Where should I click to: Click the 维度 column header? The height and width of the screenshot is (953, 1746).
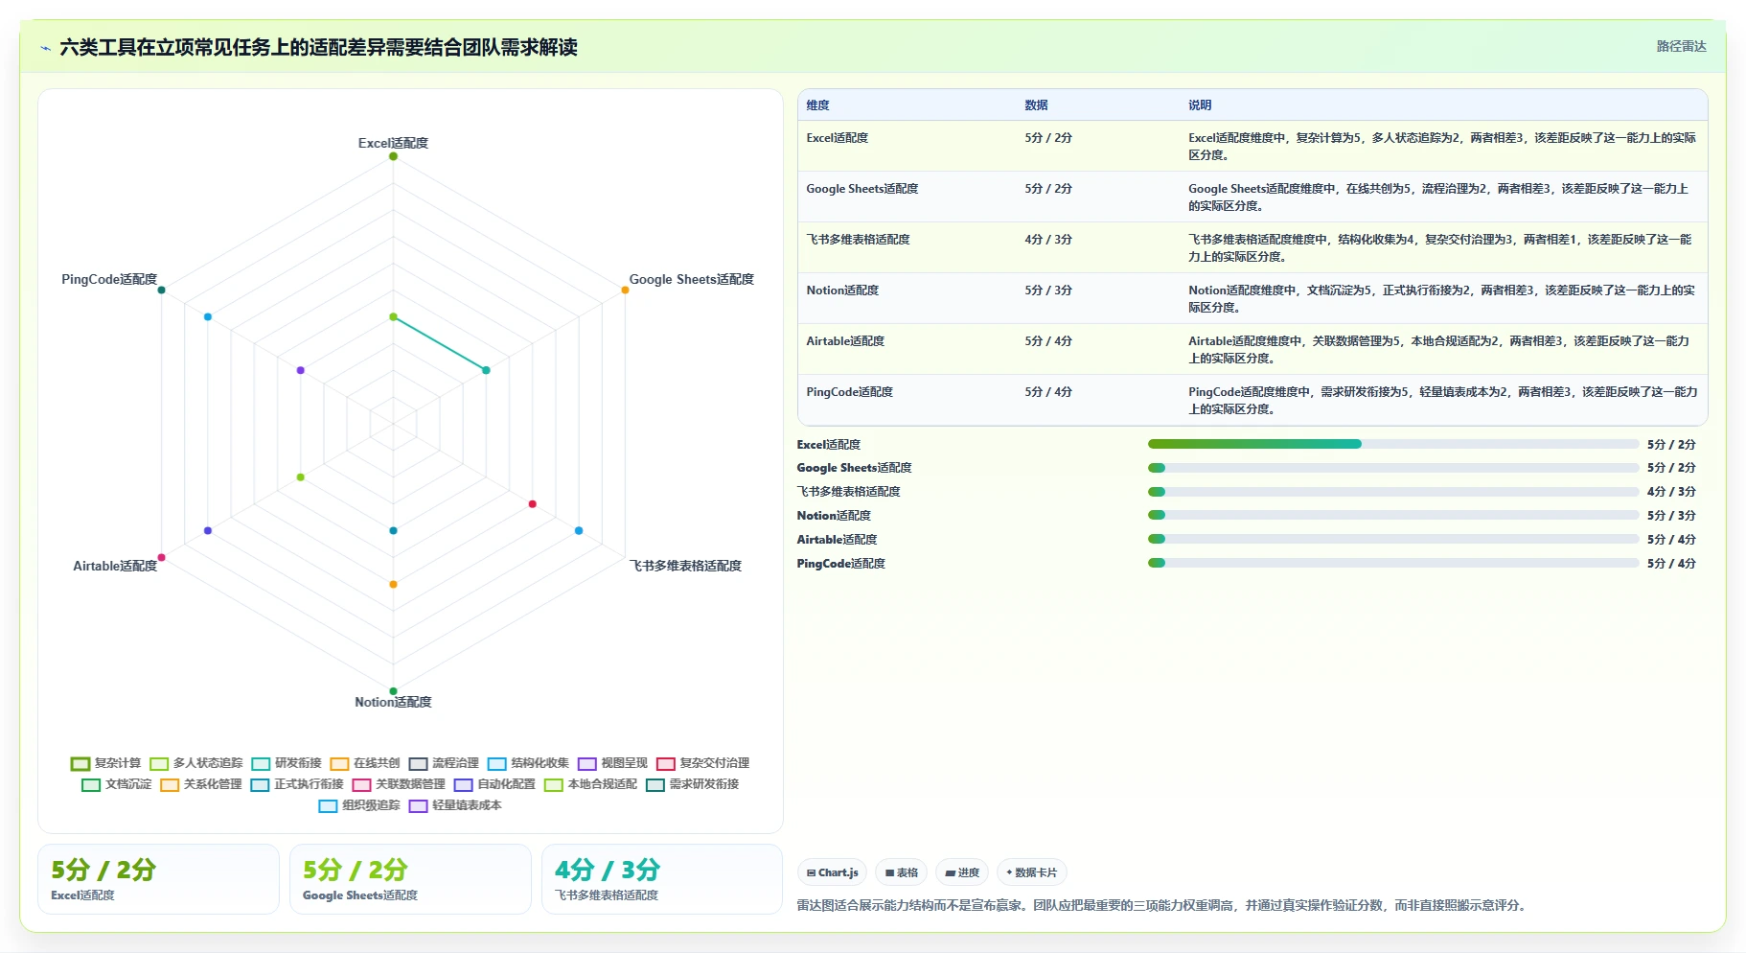(x=817, y=105)
